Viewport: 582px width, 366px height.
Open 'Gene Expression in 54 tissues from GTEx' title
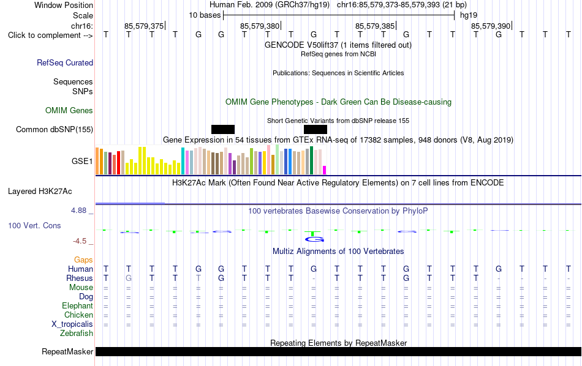(x=338, y=140)
